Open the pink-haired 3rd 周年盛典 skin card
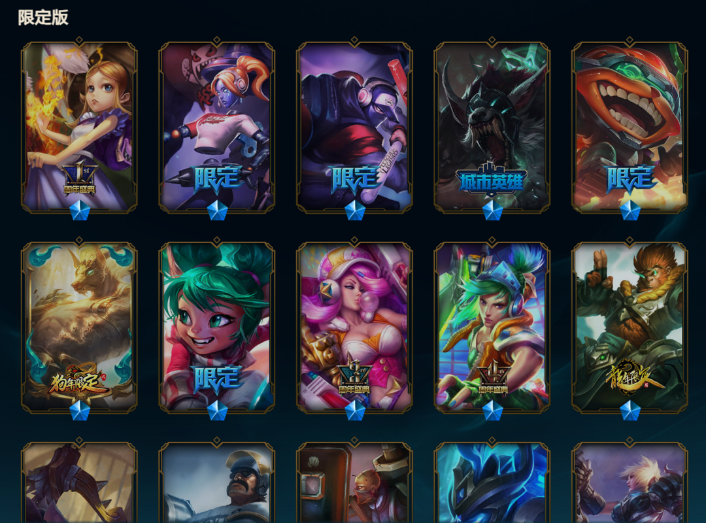Viewport: 706px width, 523px height. (354, 327)
